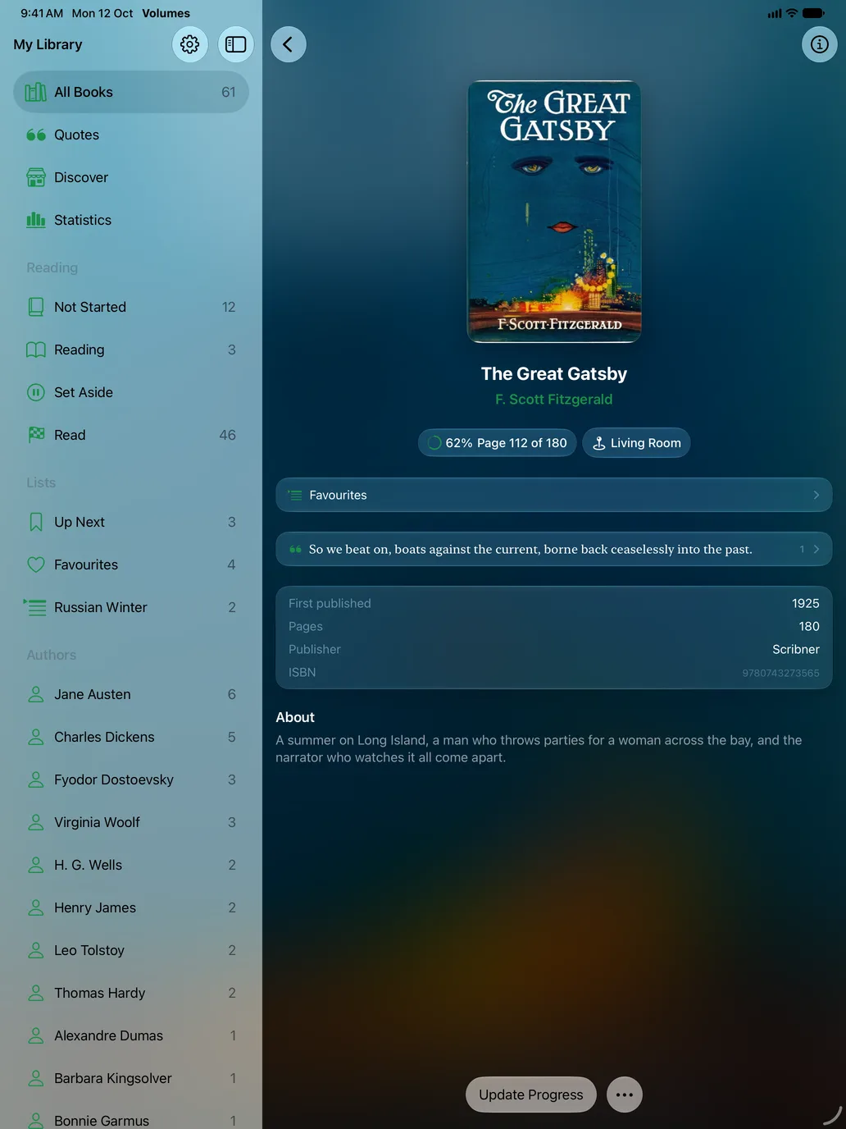Open the Barbara Kingsolver author entry
The width and height of the screenshot is (846, 1129).
coord(131,1078)
